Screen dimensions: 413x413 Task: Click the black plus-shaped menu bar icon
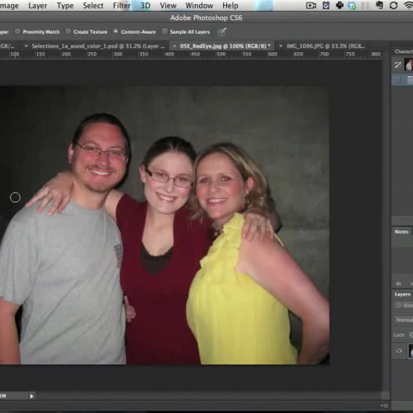339,5
